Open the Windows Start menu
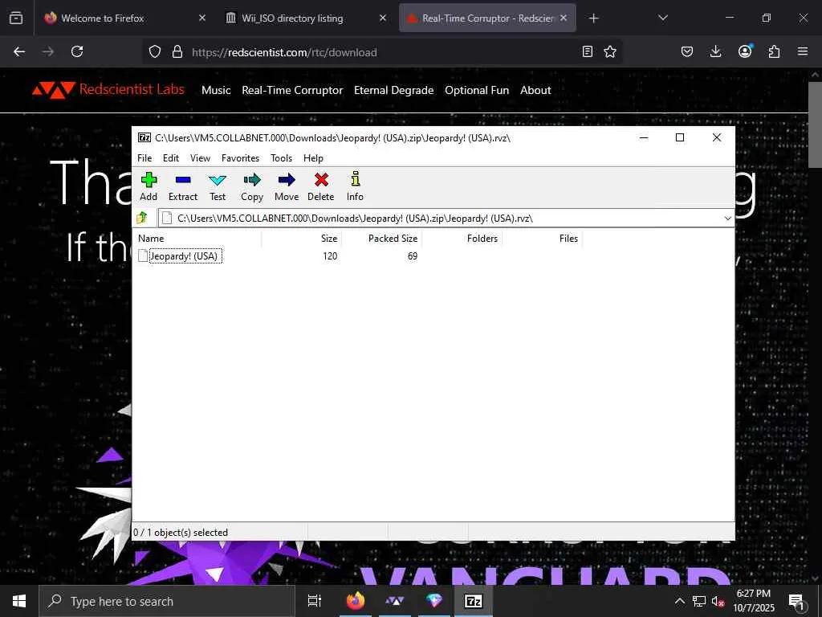The width and height of the screenshot is (822, 617). 19,601
